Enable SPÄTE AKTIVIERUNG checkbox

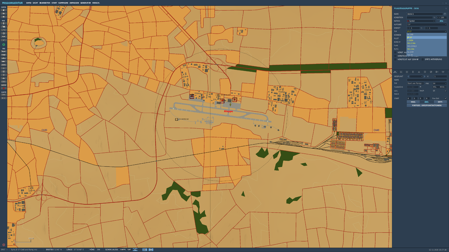[423, 59]
